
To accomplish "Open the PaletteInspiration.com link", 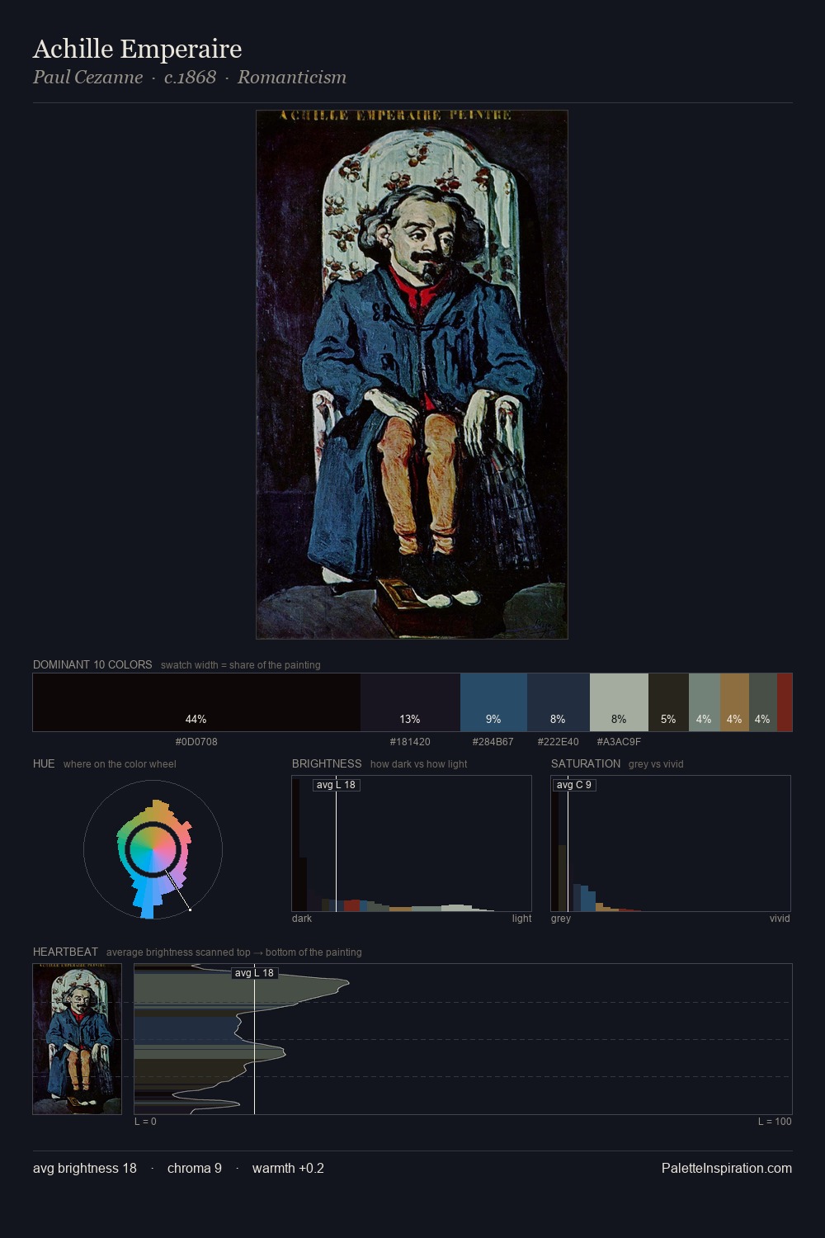I will coord(727,1168).
